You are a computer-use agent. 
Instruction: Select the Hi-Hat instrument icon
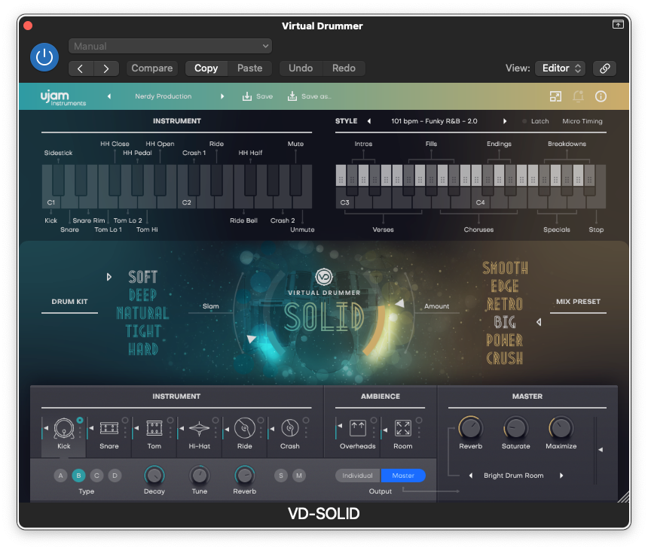[x=199, y=428]
